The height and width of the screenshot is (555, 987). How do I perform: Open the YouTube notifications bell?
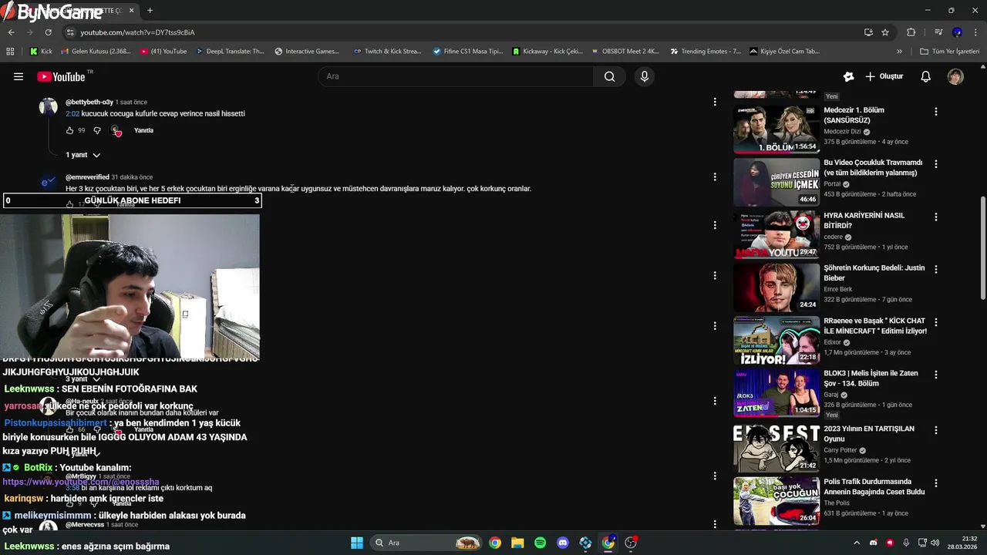[926, 76]
